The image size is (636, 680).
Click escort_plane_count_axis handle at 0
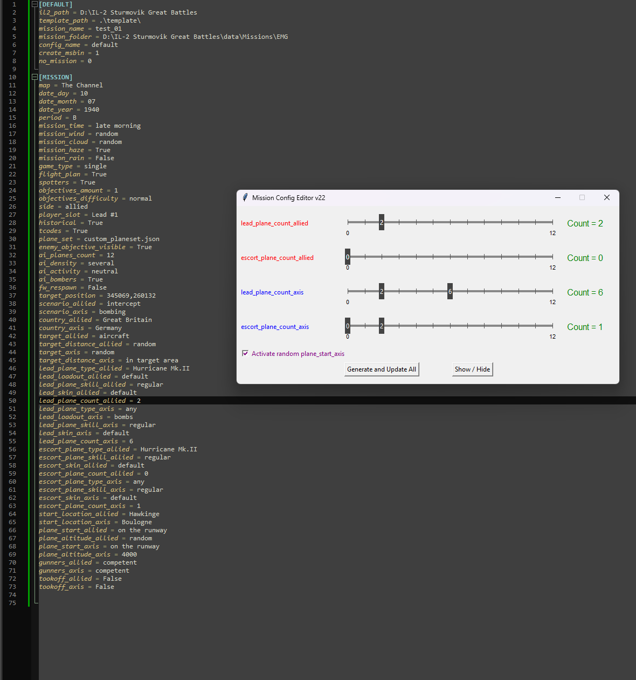point(348,326)
